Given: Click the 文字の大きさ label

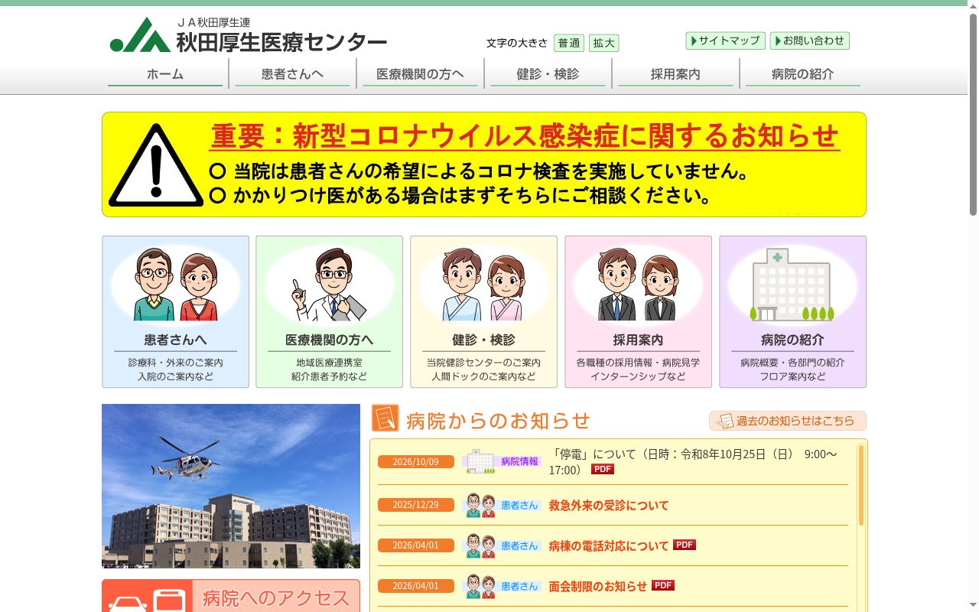Looking at the screenshot, I should (517, 43).
